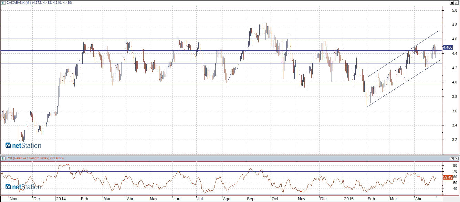Close the CAIXABANK price chart panel
The width and height of the screenshot is (460, 202).
(456, 3)
